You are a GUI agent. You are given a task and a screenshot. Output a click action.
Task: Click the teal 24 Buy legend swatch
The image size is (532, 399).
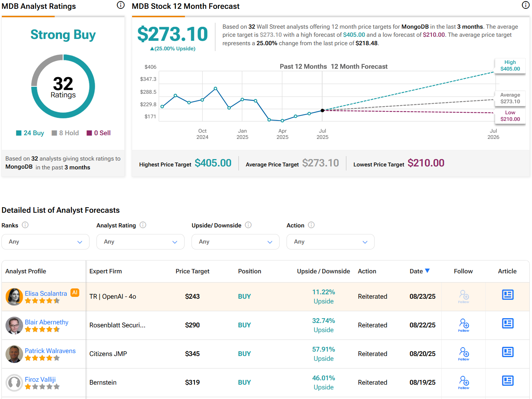[19, 133]
